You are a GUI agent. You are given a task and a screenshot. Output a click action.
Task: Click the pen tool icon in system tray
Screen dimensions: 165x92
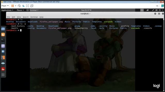153,10
